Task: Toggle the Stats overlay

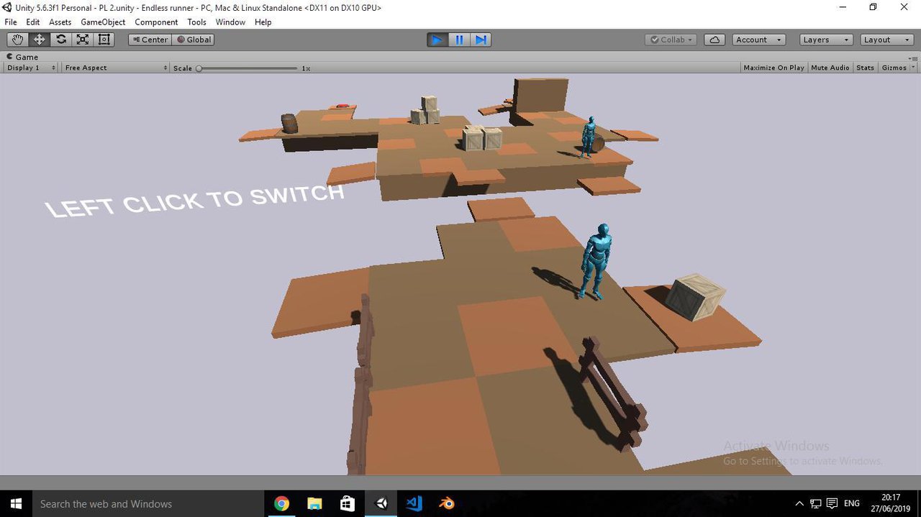Action: pyautogui.click(x=865, y=68)
